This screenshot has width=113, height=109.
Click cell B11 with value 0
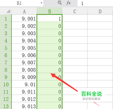pyautogui.click(x=50, y=91)
